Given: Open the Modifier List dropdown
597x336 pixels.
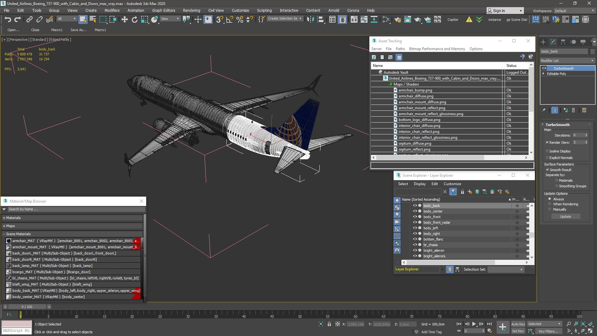Looking at the screenshot, I should pos(567,61).
